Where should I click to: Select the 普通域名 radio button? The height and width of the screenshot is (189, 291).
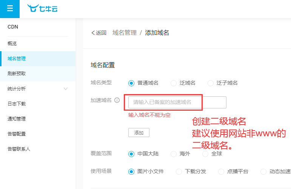coord(131,83)
